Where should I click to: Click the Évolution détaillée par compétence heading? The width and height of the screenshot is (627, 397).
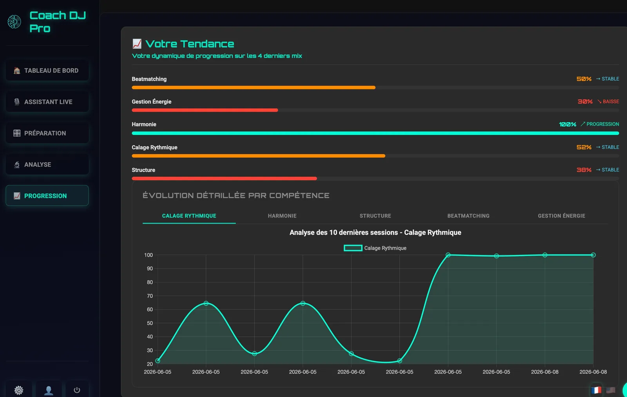pyautogui.click(x=236, y=196)
